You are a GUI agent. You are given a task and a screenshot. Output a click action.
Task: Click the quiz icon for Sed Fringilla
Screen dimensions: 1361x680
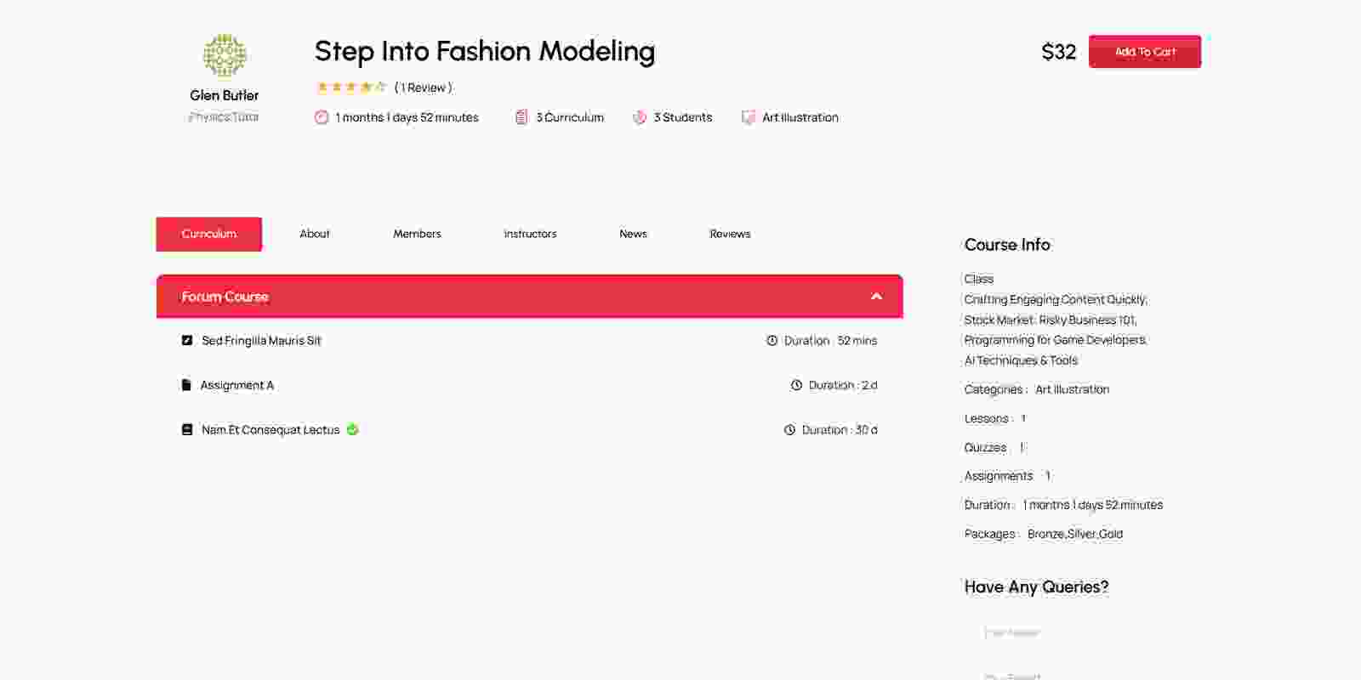(x=187, y=341)
